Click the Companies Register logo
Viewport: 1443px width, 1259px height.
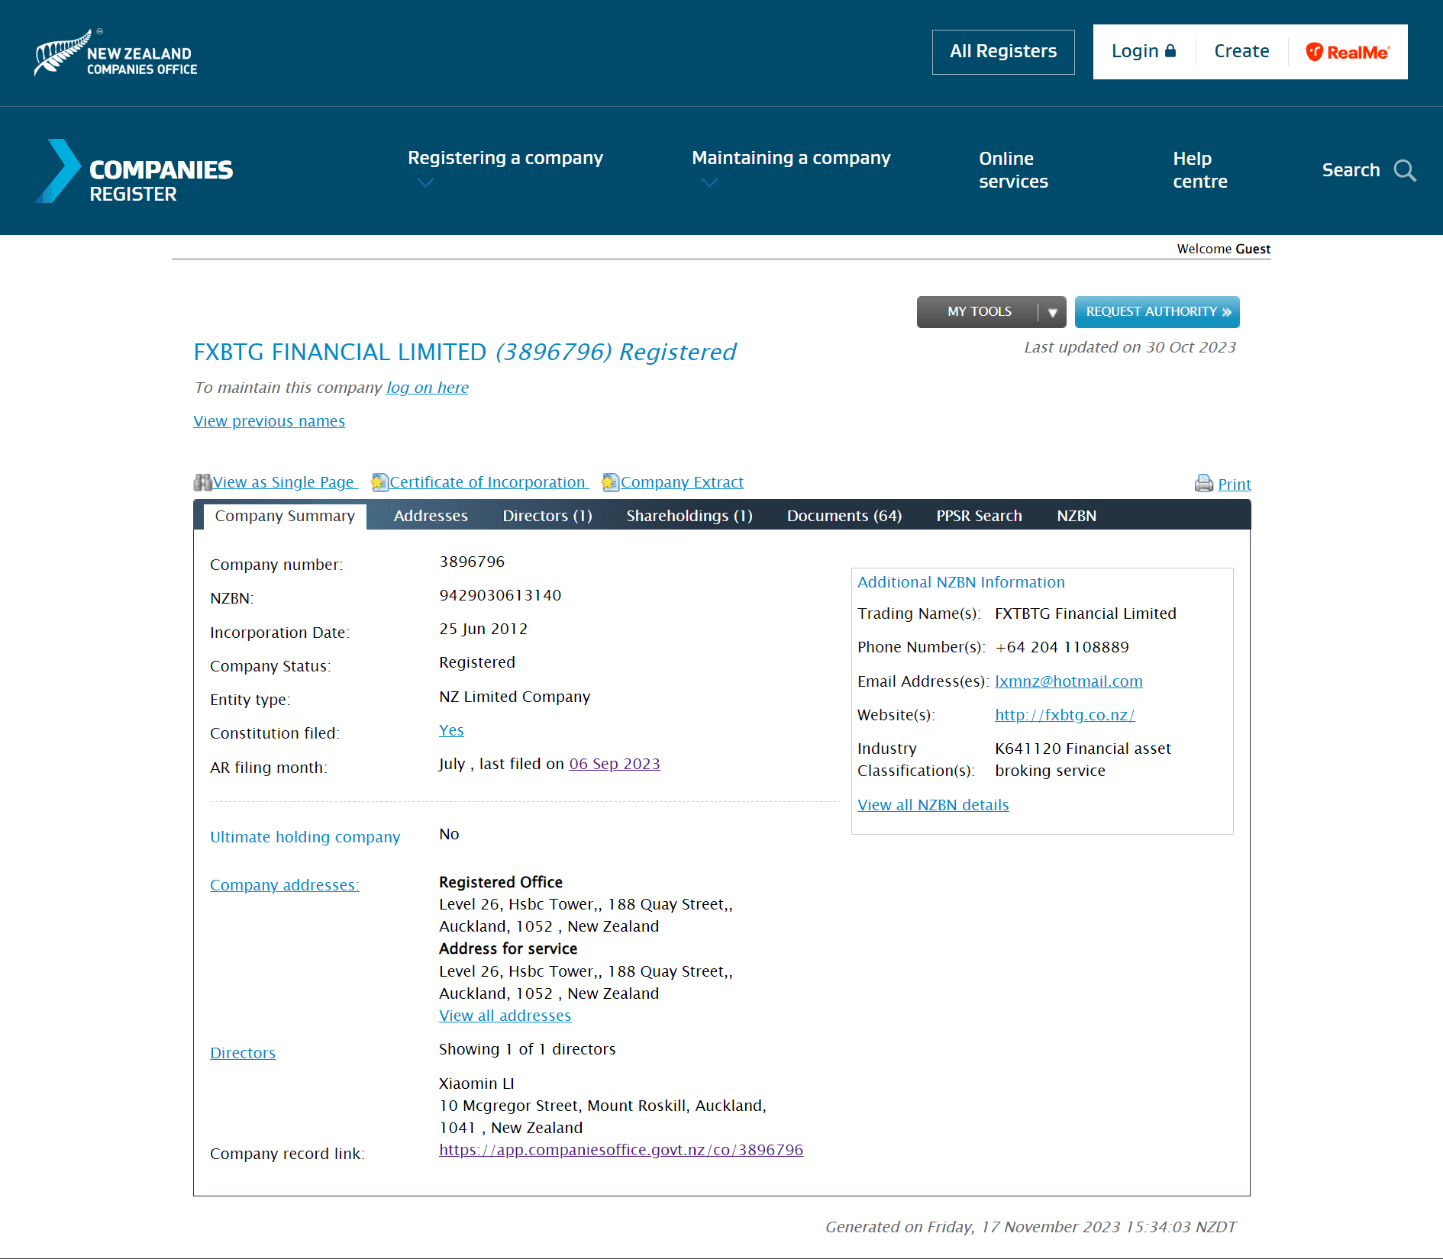coord(134,171)
